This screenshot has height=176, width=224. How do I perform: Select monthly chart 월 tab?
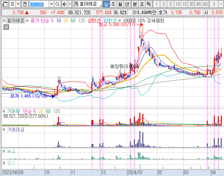click(x=120, y=4)
